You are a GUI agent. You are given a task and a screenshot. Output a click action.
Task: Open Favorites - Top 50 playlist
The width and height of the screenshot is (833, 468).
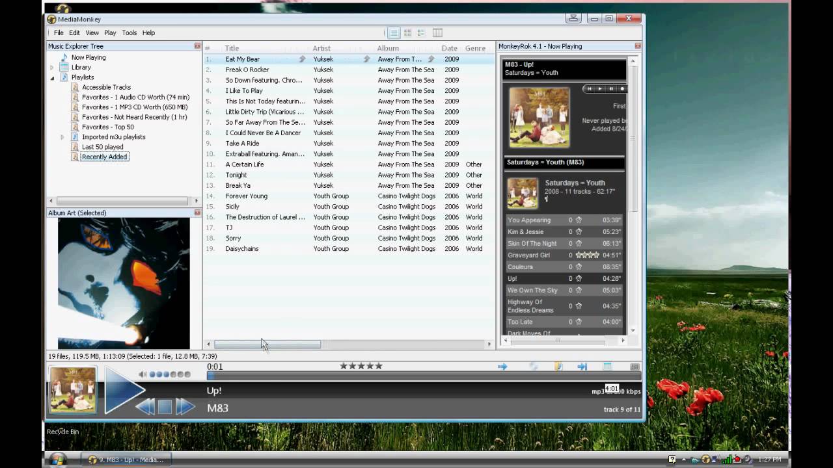click(x=107, y=127)
